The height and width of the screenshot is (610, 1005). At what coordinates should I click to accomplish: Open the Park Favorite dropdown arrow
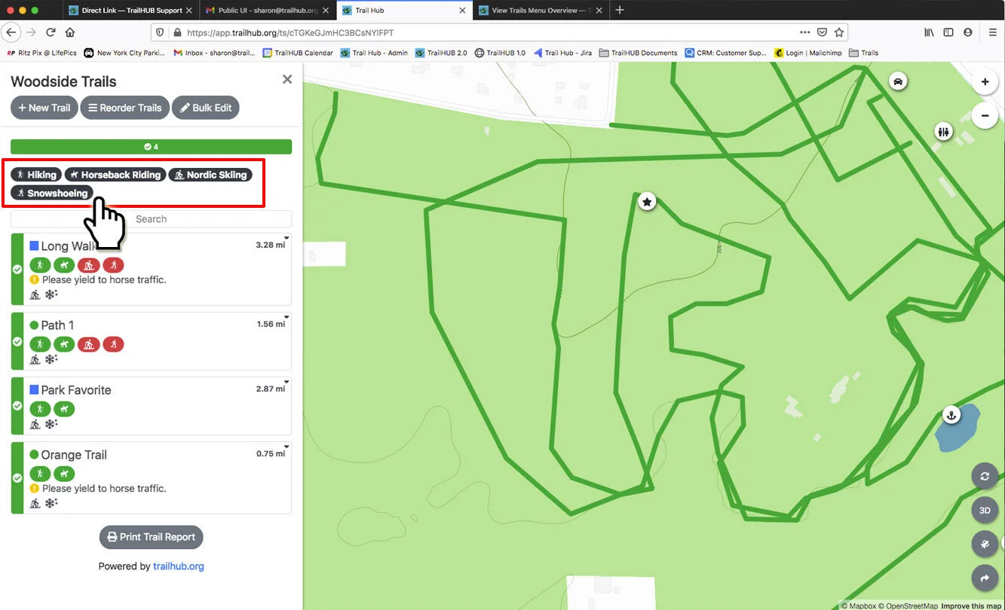point(286,383)
